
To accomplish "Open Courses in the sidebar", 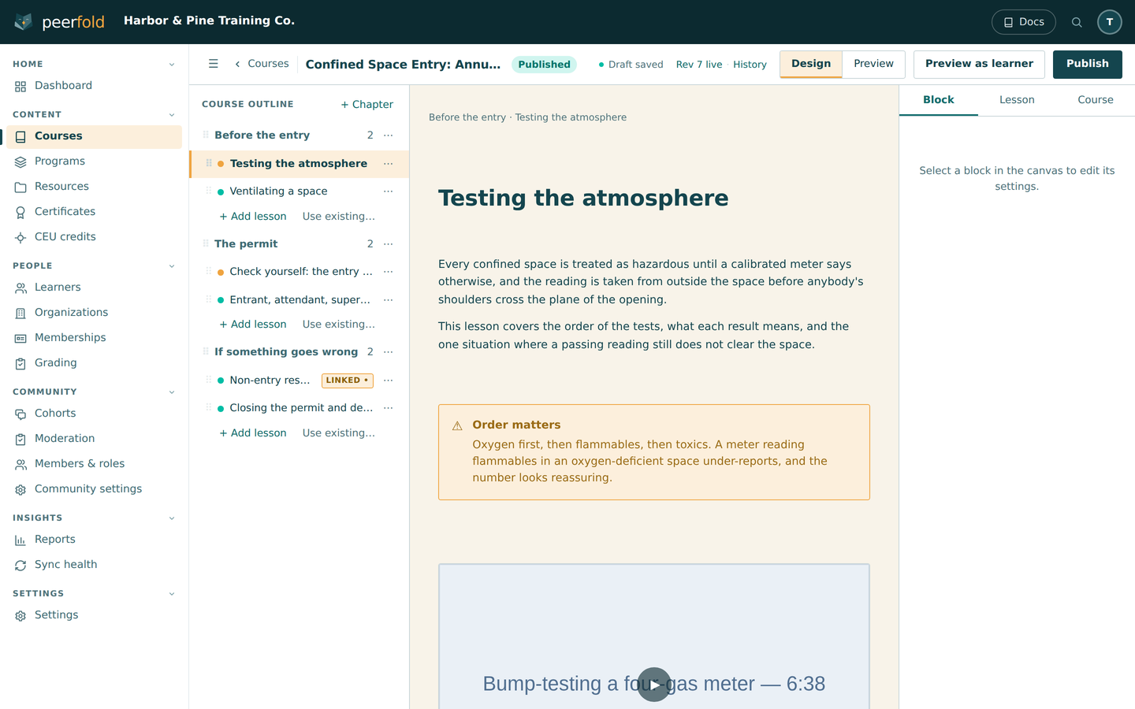I will (x=94, y=136).
